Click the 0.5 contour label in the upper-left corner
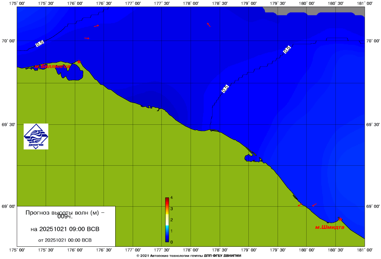Screen dimensions: 381x259 (x=40, y=44)
